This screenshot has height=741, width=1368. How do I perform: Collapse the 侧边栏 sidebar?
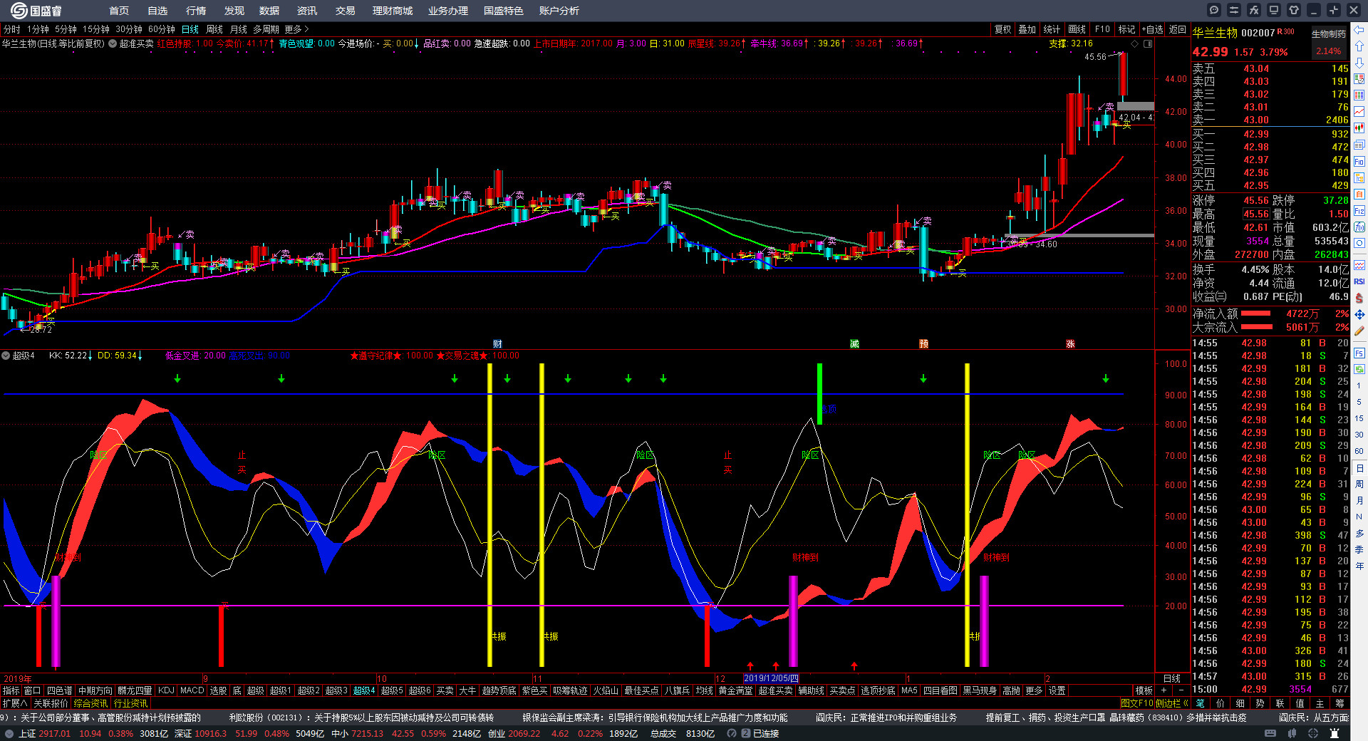pos(1173,703)
